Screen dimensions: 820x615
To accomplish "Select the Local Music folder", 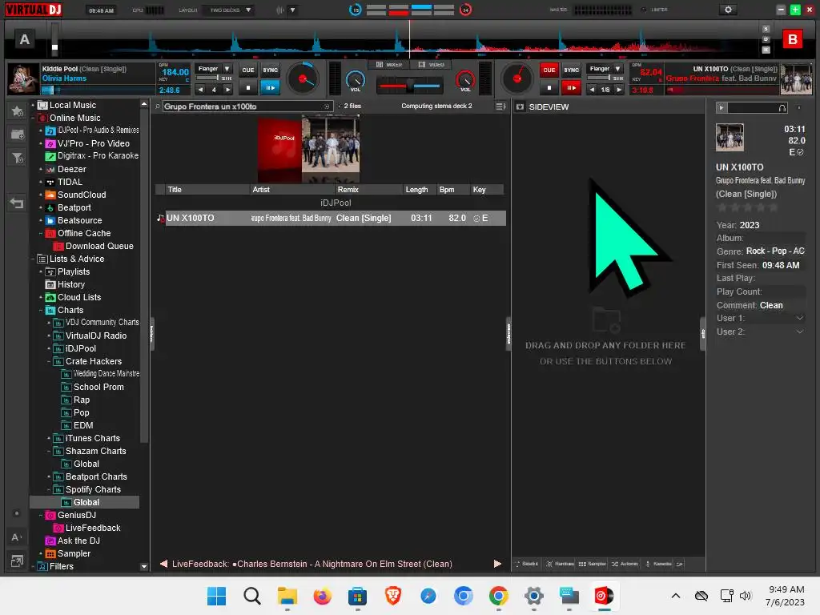I will coord(73,105).
